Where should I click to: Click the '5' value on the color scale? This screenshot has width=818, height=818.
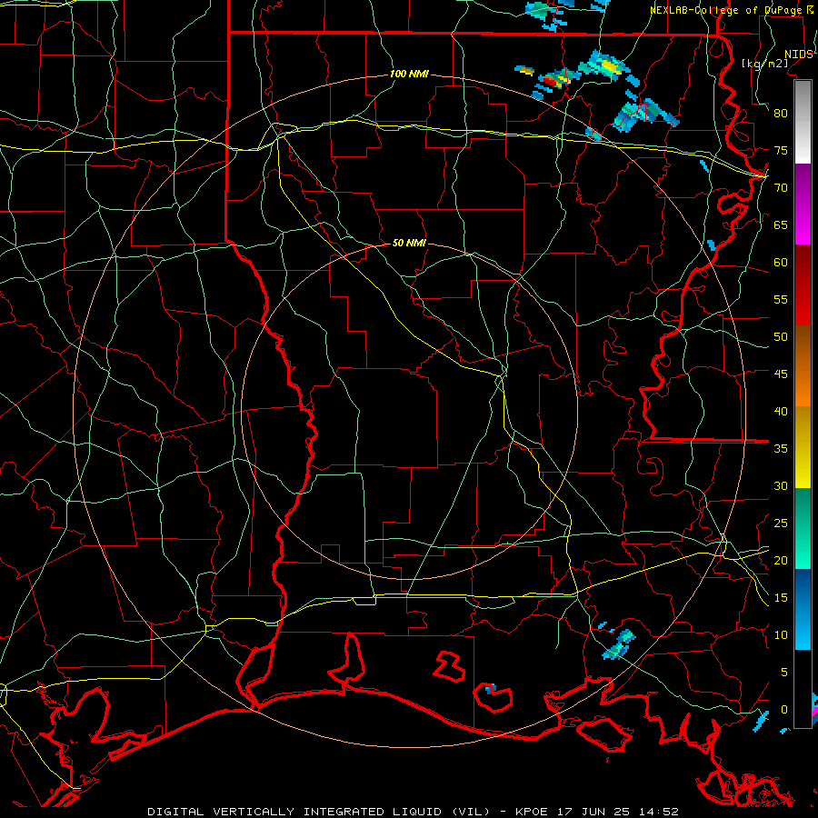click(784, 673)
